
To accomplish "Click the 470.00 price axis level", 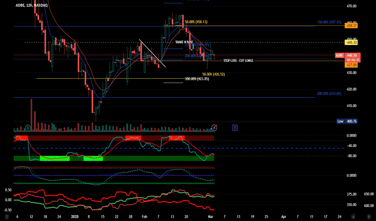I will (x=351, y=6).
